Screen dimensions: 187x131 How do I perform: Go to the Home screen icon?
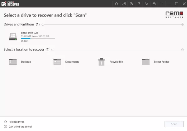[x=116, y=4]
